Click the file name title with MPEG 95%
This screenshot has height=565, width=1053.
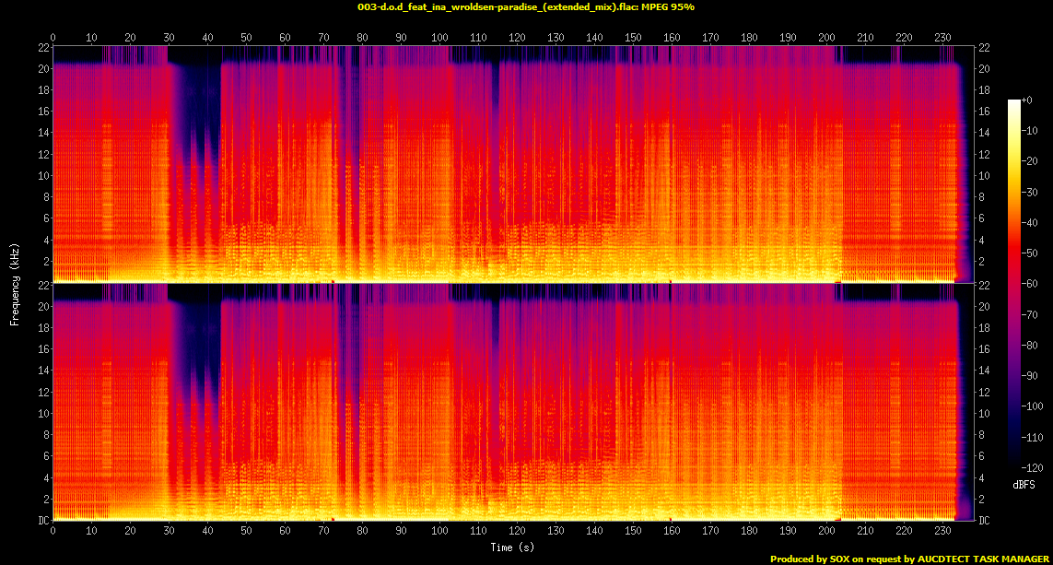[x=526, y=6]
